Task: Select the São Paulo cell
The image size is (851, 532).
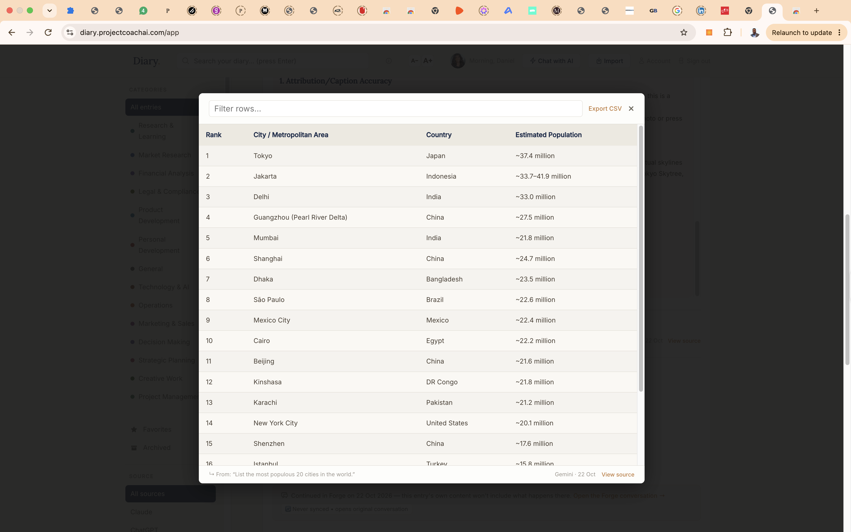Action: (269, 299)
